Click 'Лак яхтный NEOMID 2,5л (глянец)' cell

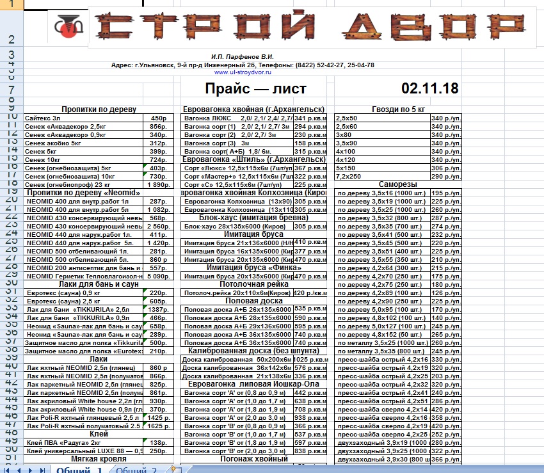pos(83,368)
